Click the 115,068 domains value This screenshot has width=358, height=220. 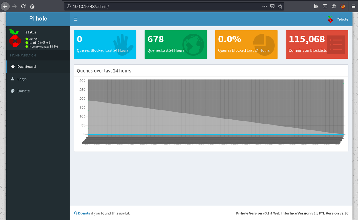pyautogui.click(x=307, y=39)
